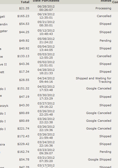Open the $151.32 Google Canceled order

pyautogui.click(x=59, y=88)
